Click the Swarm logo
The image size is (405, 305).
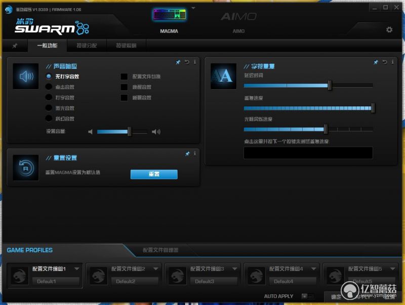52,27
